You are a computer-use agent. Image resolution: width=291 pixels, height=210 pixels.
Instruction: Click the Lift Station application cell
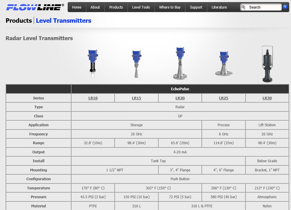[x=267, y=125]
